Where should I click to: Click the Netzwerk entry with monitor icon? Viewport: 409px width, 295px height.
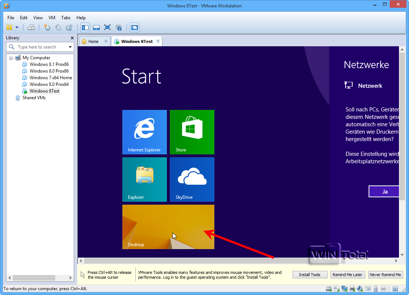tap(363, 86)
